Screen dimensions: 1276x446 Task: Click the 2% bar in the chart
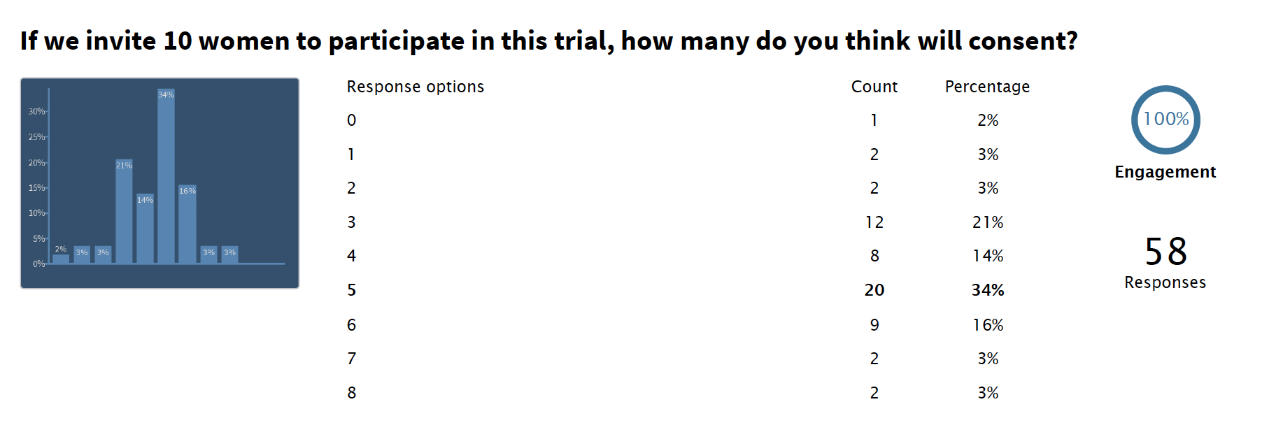coord(61,259)
